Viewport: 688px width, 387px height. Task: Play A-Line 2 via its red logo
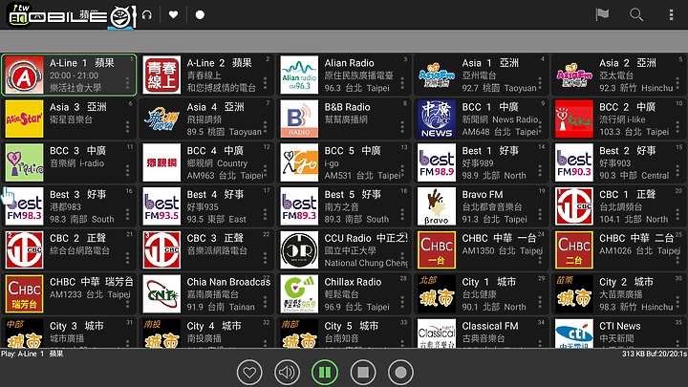[161, 75]
